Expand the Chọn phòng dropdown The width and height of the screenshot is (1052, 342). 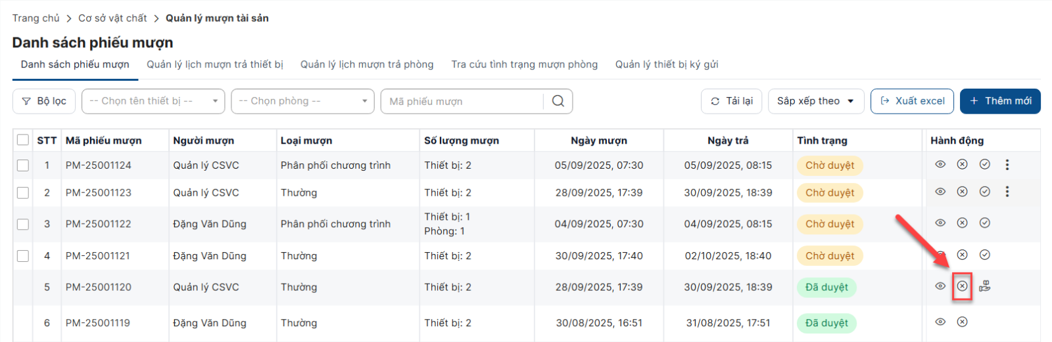click(302, 101)
